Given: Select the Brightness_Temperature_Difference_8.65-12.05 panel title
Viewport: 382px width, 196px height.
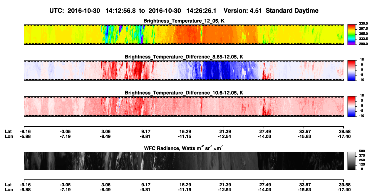Looking at the screenshot, I should [184, 56].
